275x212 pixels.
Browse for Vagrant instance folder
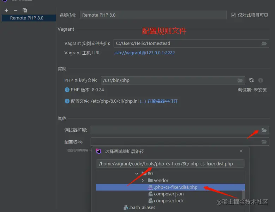[264, 43]
